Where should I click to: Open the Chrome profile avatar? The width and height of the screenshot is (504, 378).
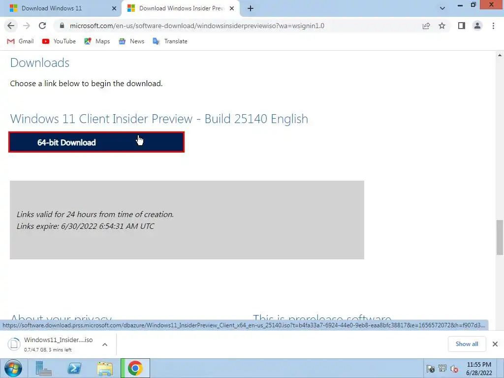pos(477,26)
